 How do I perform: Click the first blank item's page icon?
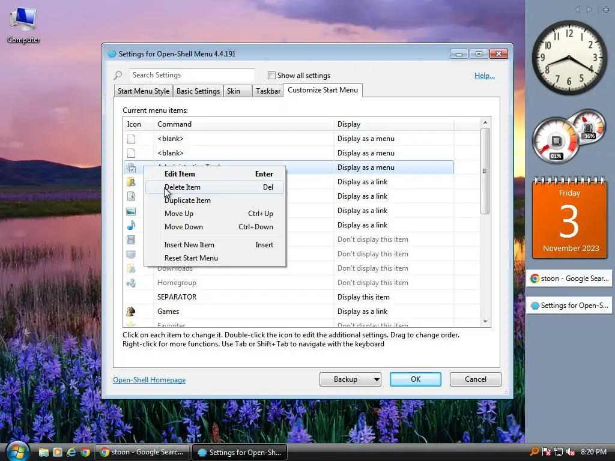point(132,139)
